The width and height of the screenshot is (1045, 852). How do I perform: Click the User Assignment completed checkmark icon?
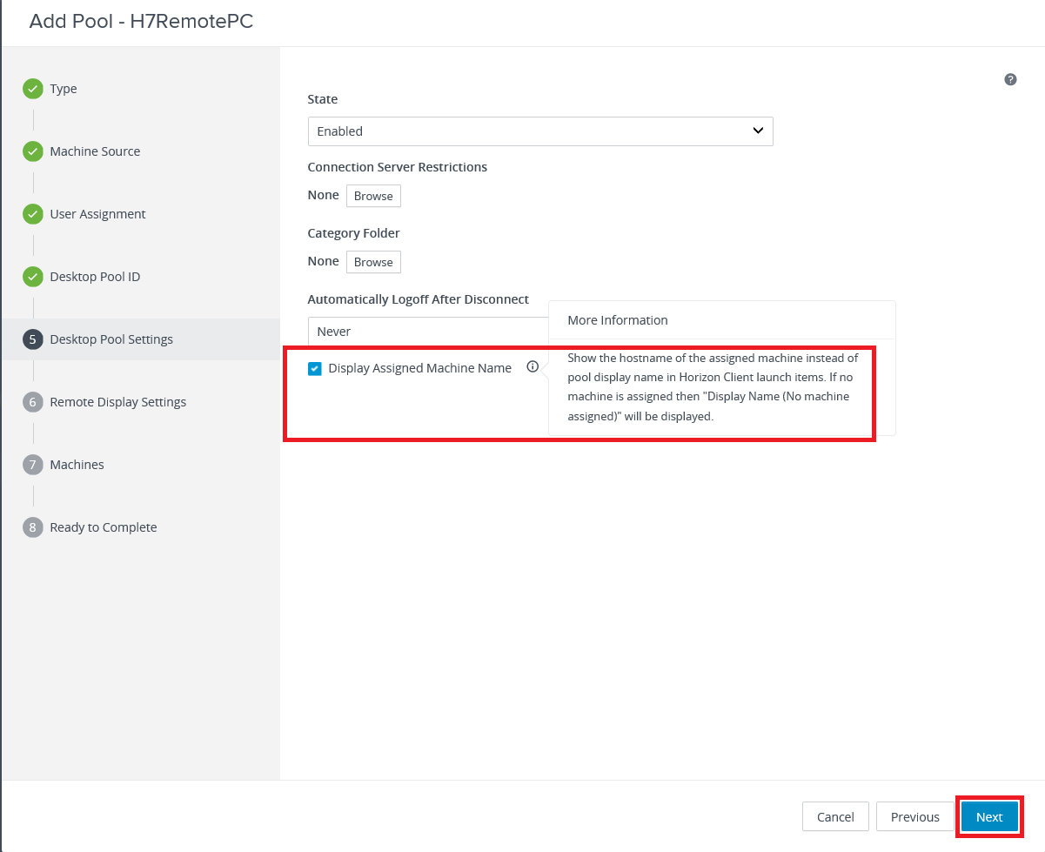click(33, 214)
